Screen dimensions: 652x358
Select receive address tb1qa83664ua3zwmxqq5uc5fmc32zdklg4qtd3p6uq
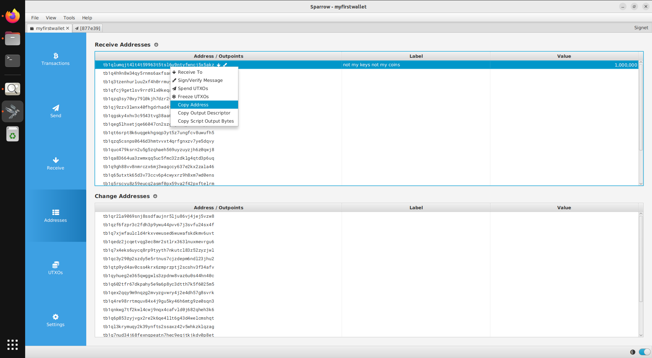click(159, 158)
